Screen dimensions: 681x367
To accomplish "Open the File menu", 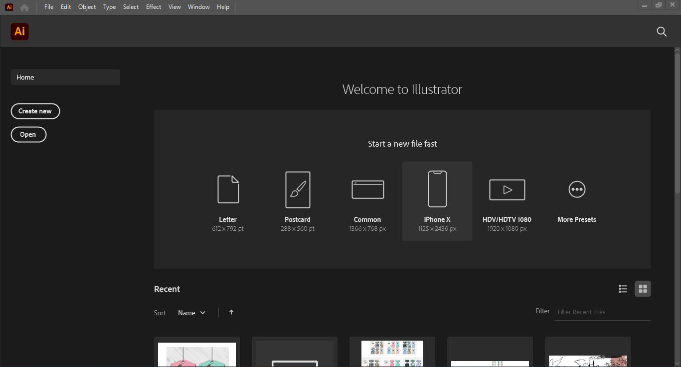I will 49,7.
